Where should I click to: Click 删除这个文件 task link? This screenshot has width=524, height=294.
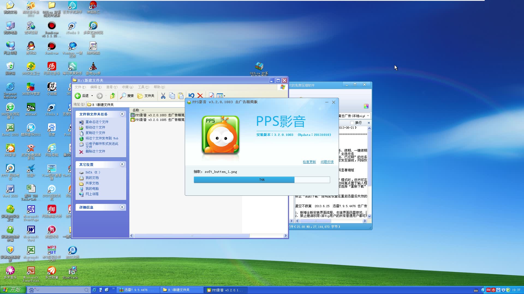(x=95, y=151)
